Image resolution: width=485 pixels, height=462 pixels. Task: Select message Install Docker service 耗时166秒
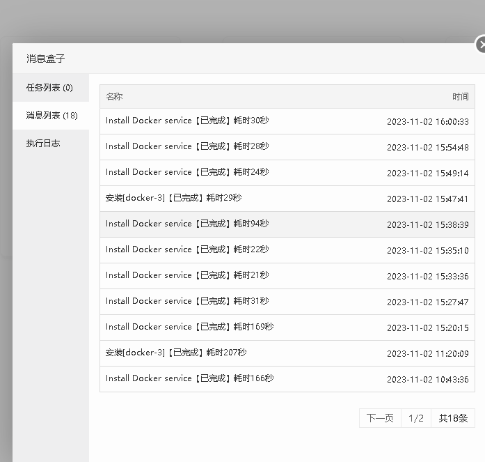click(287, 379)
